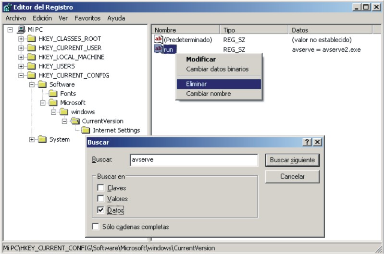Expand the HKEY_CURRENT_USER tree node
This screenshot has width=384, height=254.
[x=21, y=48]
